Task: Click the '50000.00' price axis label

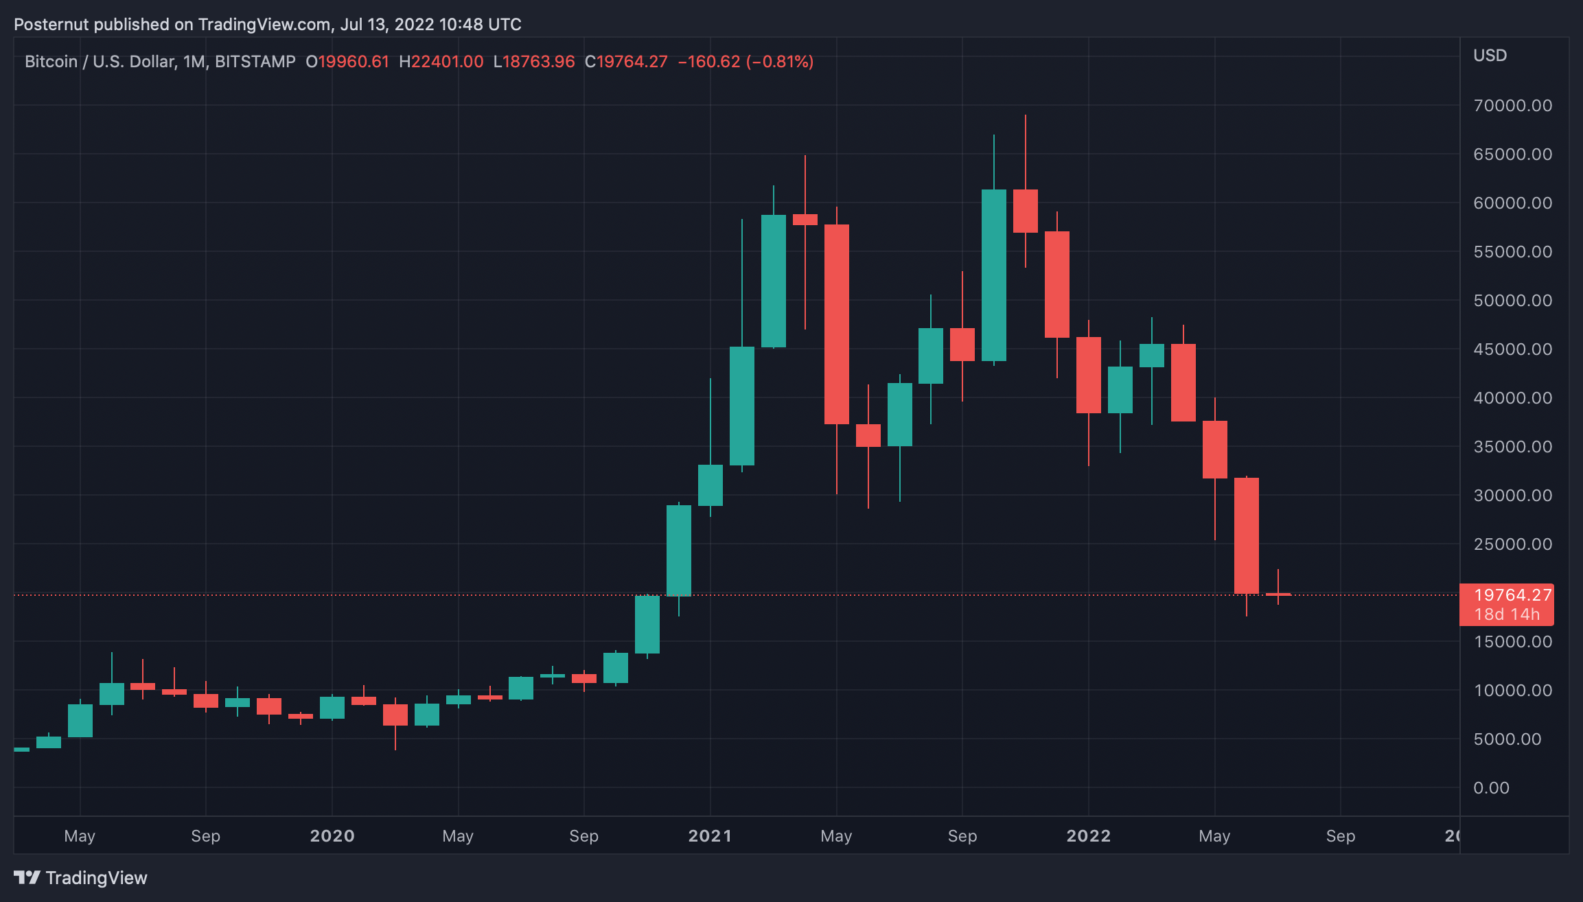Action: [x=1513, y=301]
